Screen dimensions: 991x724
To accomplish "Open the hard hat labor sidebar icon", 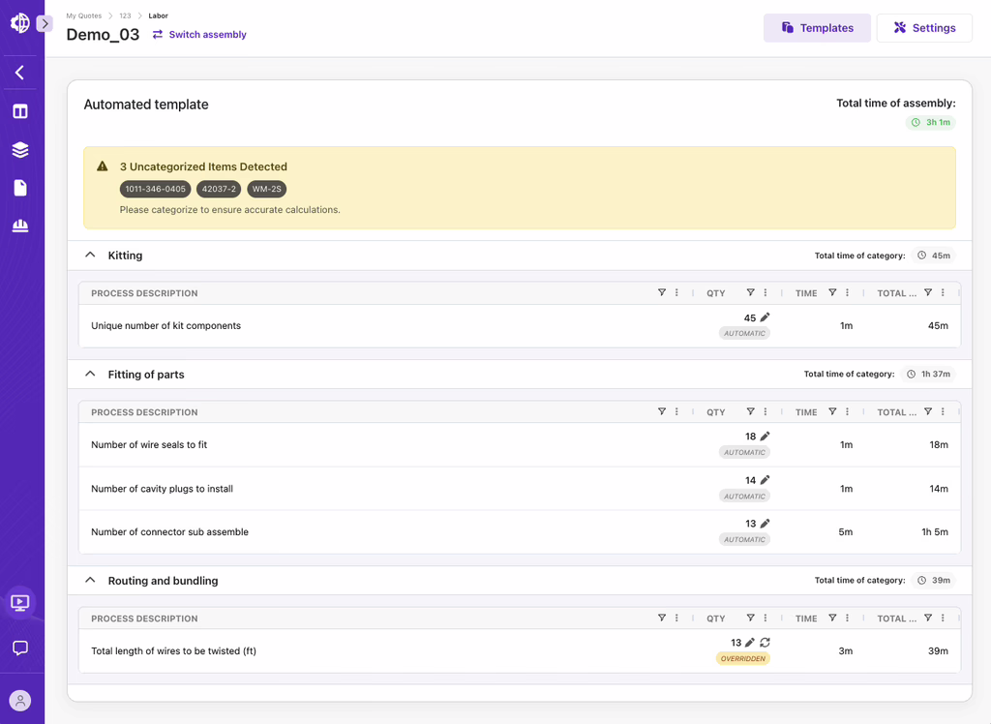I will coord(20,226).
